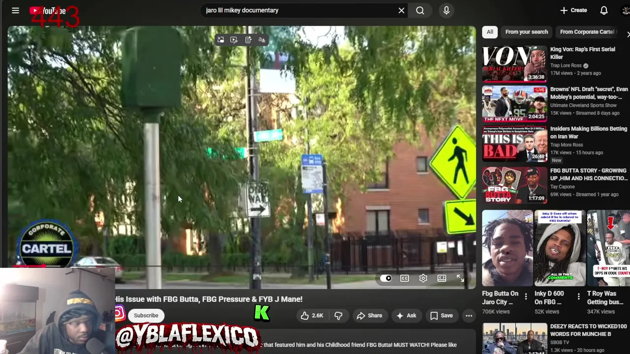Open options menu for Inky D short
630x354 pixels.
[x=579, y=296]
